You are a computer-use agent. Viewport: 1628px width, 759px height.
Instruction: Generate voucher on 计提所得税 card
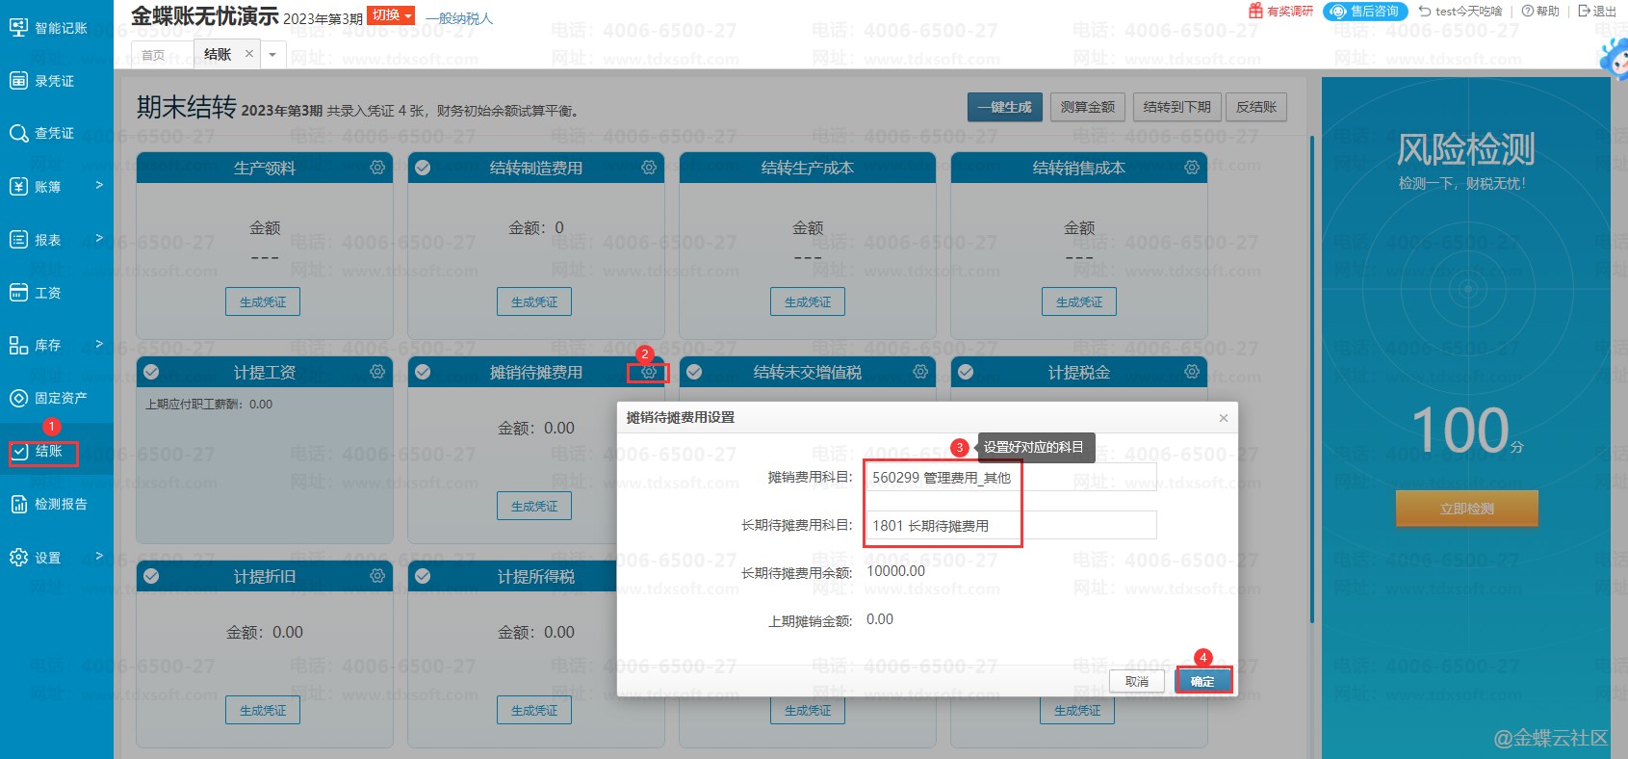click(534, 710)
